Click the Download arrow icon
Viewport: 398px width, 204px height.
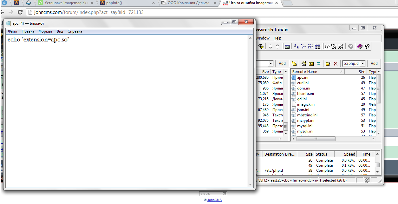point(271,46)
